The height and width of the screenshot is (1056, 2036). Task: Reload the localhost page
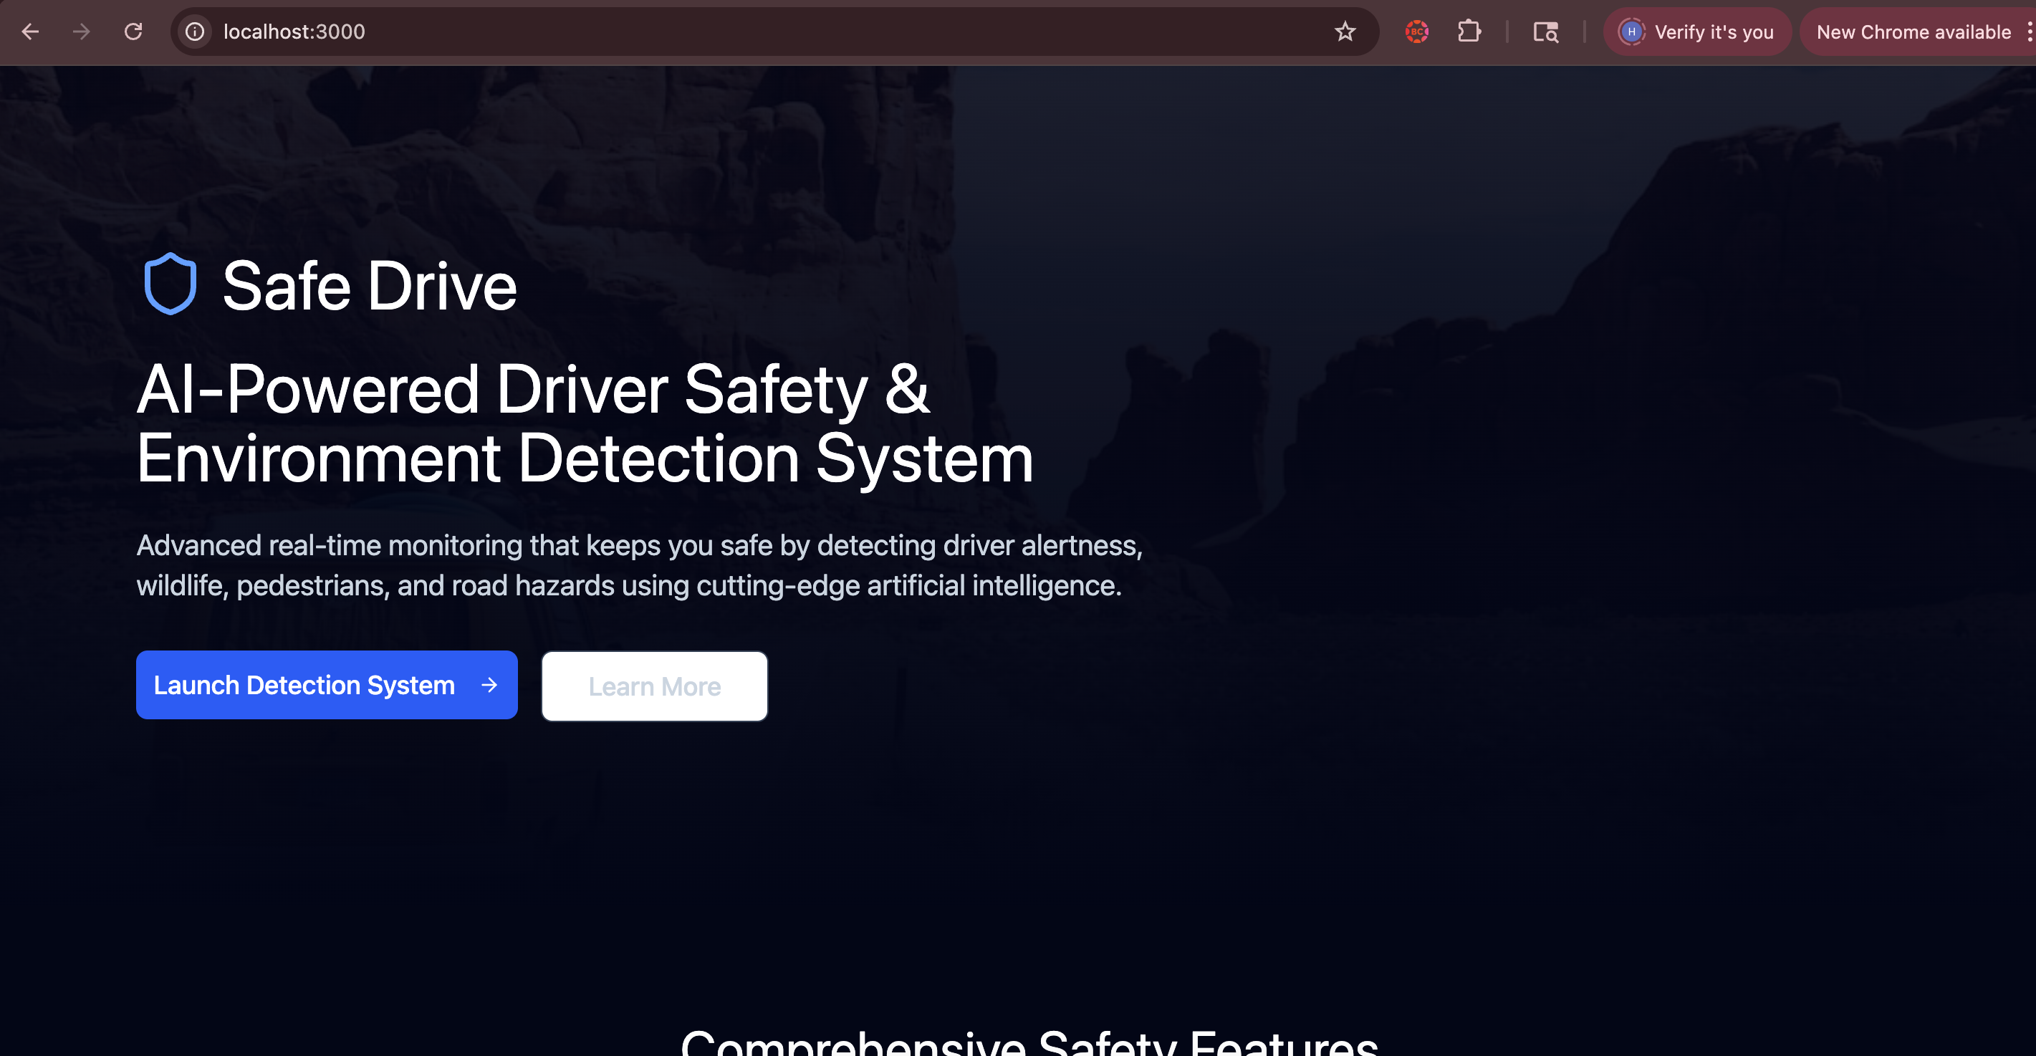click(133, 32)
